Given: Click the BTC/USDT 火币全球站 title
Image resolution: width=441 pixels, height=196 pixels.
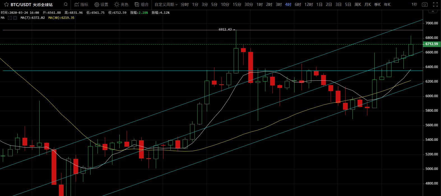Looking at the screenshot, I should point(32,5).
